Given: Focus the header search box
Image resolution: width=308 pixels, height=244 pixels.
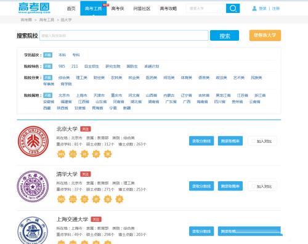Looking at the screenshot, I should tap(206, 9).
